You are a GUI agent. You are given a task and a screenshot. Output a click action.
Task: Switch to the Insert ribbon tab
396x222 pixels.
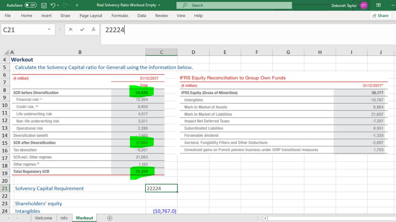pos(46,15)
